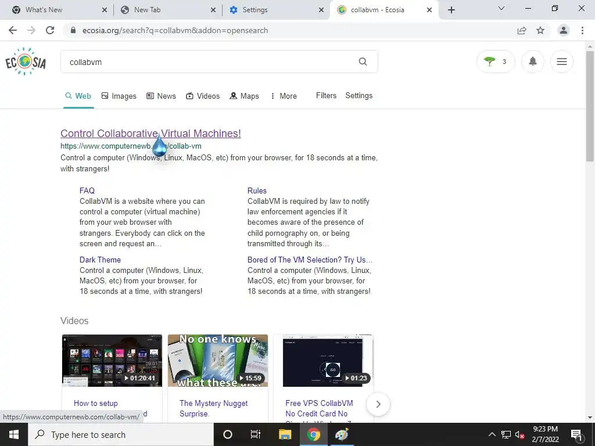Open Task View on the taskbar
This screenshot has width=595, height=446.
[256, 434]
